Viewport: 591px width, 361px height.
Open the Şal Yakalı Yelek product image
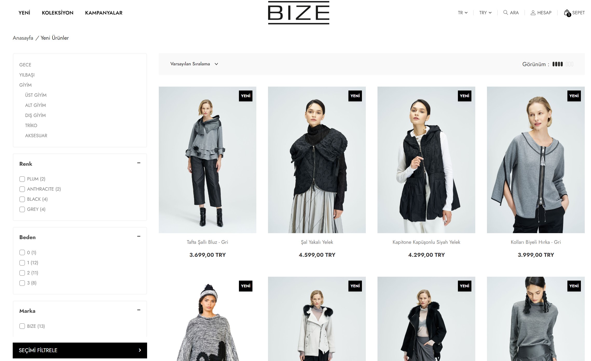pyautogui.click(x=317, y=160)
